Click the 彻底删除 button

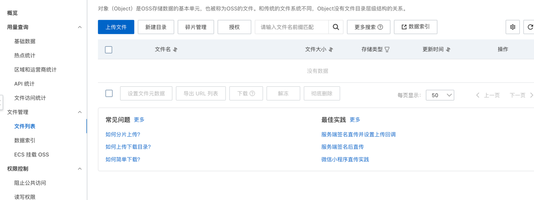[x=322, y=93]
